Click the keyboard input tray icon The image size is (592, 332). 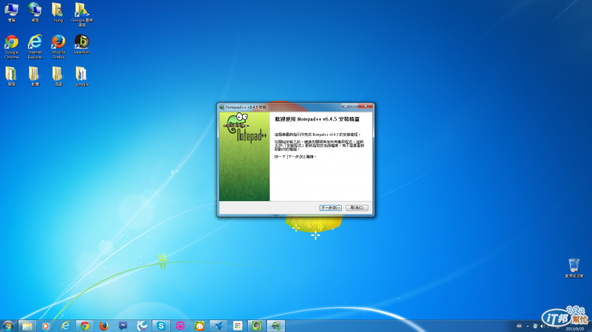[x=519, y=325]
